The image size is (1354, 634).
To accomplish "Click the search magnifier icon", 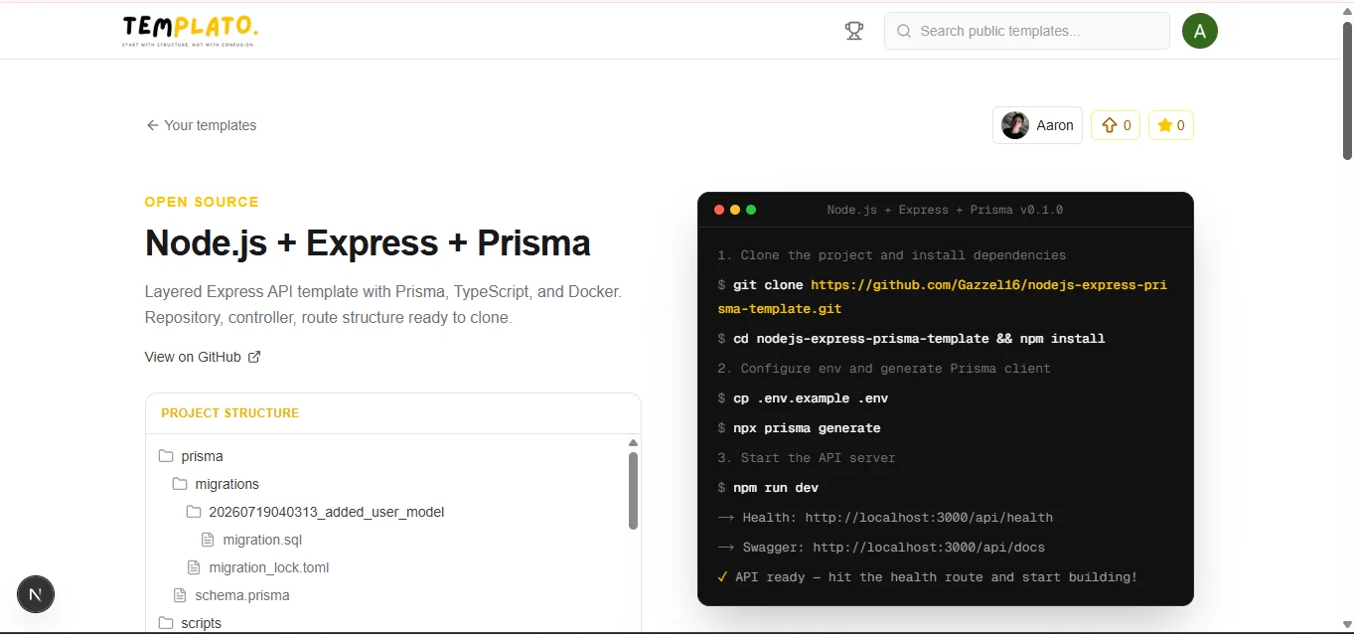I will point(904,31).
